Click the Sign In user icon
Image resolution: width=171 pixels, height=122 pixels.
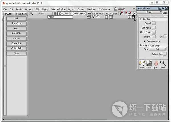click(115, 9)
